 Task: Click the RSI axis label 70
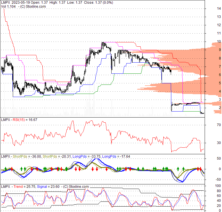click(x=219, y=125)
